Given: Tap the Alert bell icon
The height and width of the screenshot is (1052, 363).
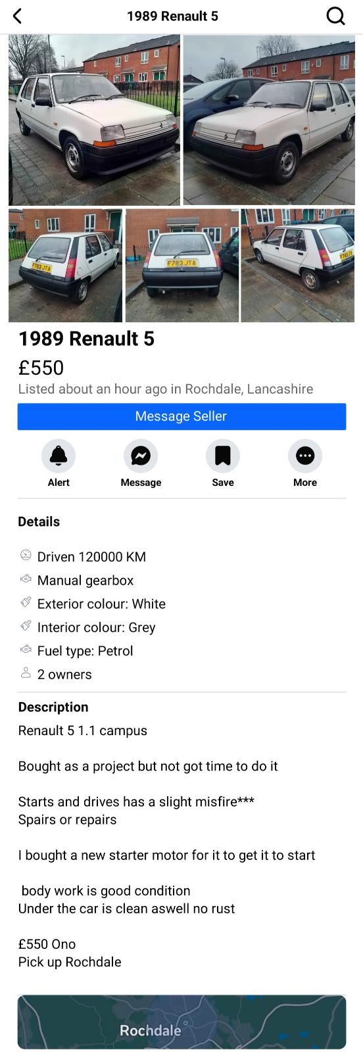Looking at the screenshot, I should [59, 456].
